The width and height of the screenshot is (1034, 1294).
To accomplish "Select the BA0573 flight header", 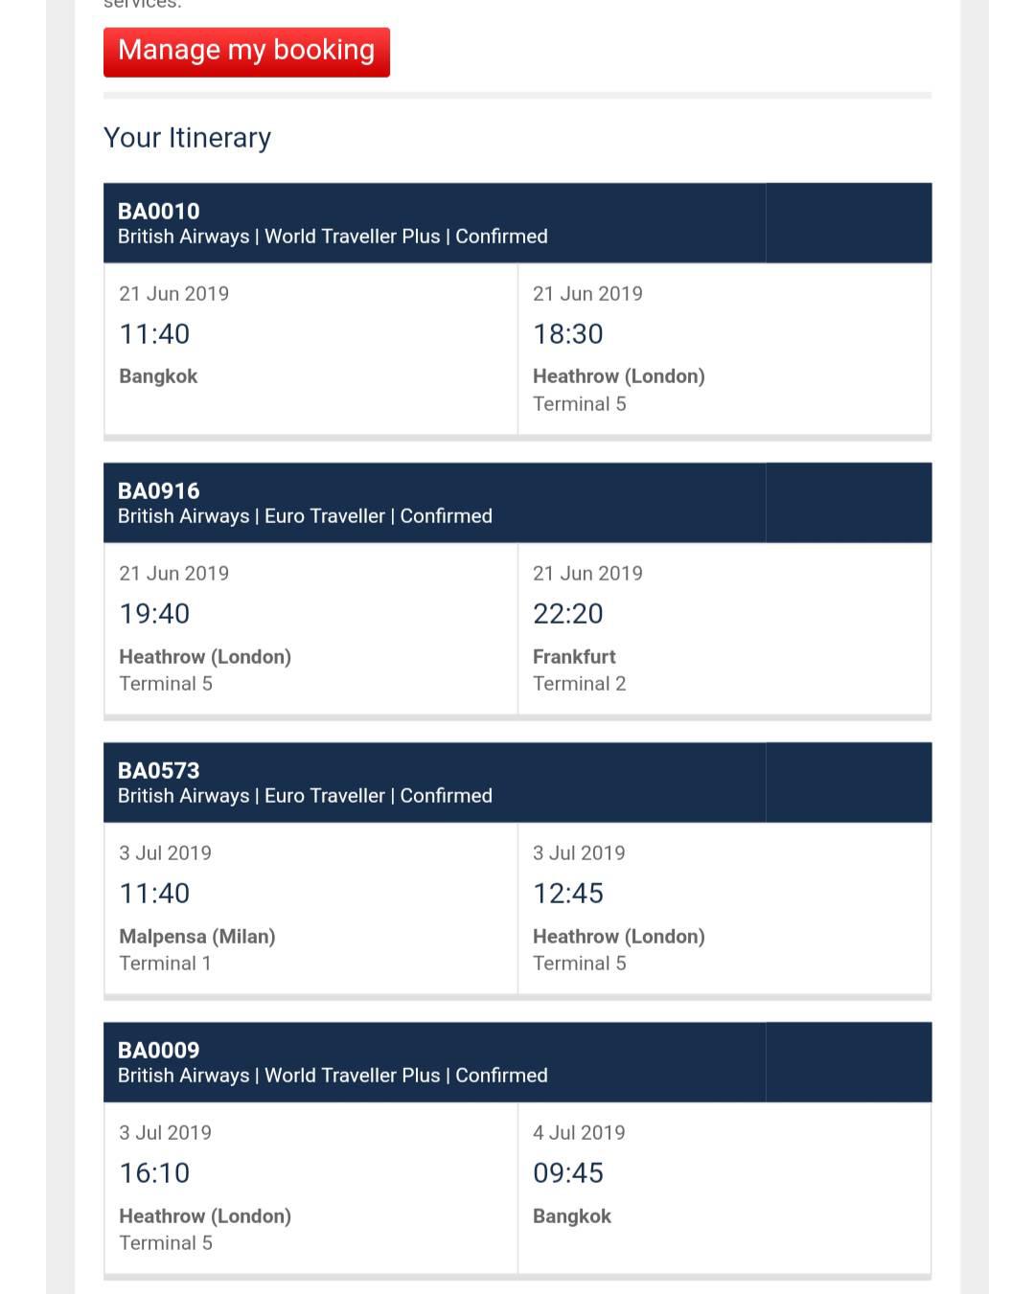I will [517, 783].
